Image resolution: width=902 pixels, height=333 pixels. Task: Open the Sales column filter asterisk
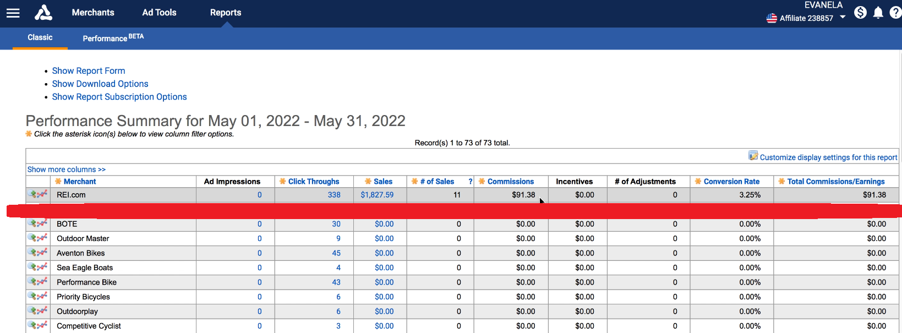tap(368, 181)
